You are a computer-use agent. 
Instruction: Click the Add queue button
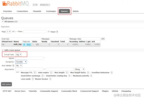pos(7,84)
